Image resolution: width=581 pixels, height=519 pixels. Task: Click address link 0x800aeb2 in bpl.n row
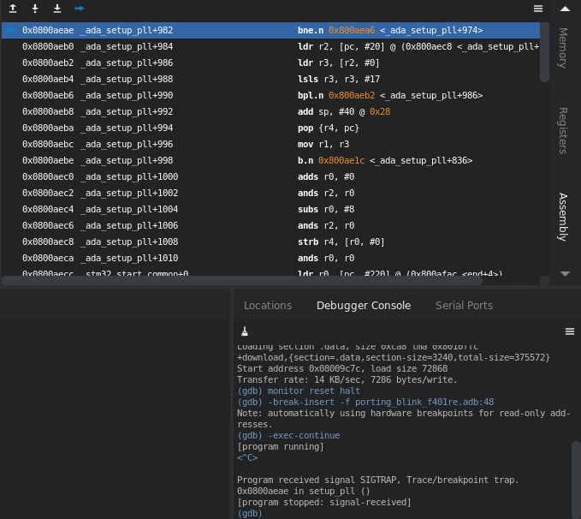tap(352, 95)
